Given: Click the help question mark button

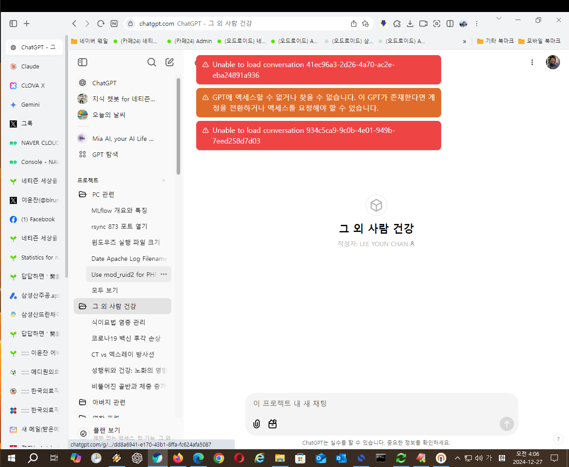Looking at the screenshot, I should (x=558, y=439).
